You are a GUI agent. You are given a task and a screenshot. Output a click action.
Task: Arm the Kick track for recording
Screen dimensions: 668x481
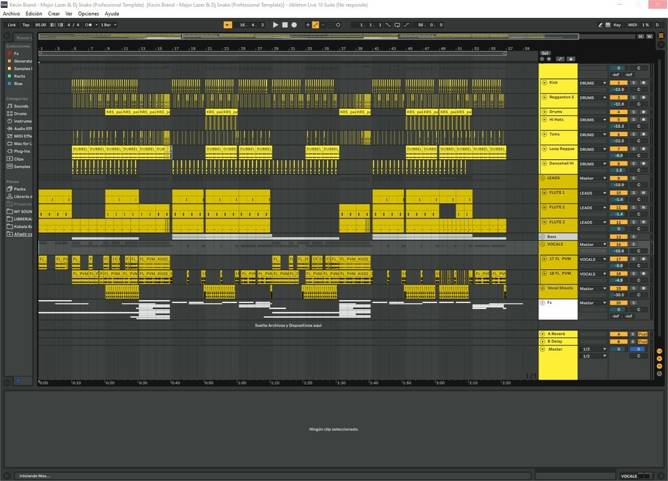(x=643, y=83)
